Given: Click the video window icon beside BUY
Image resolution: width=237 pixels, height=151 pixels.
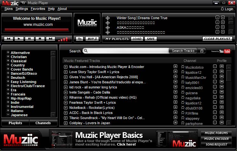Looking at the screenshot, I should tap(80, 39).
